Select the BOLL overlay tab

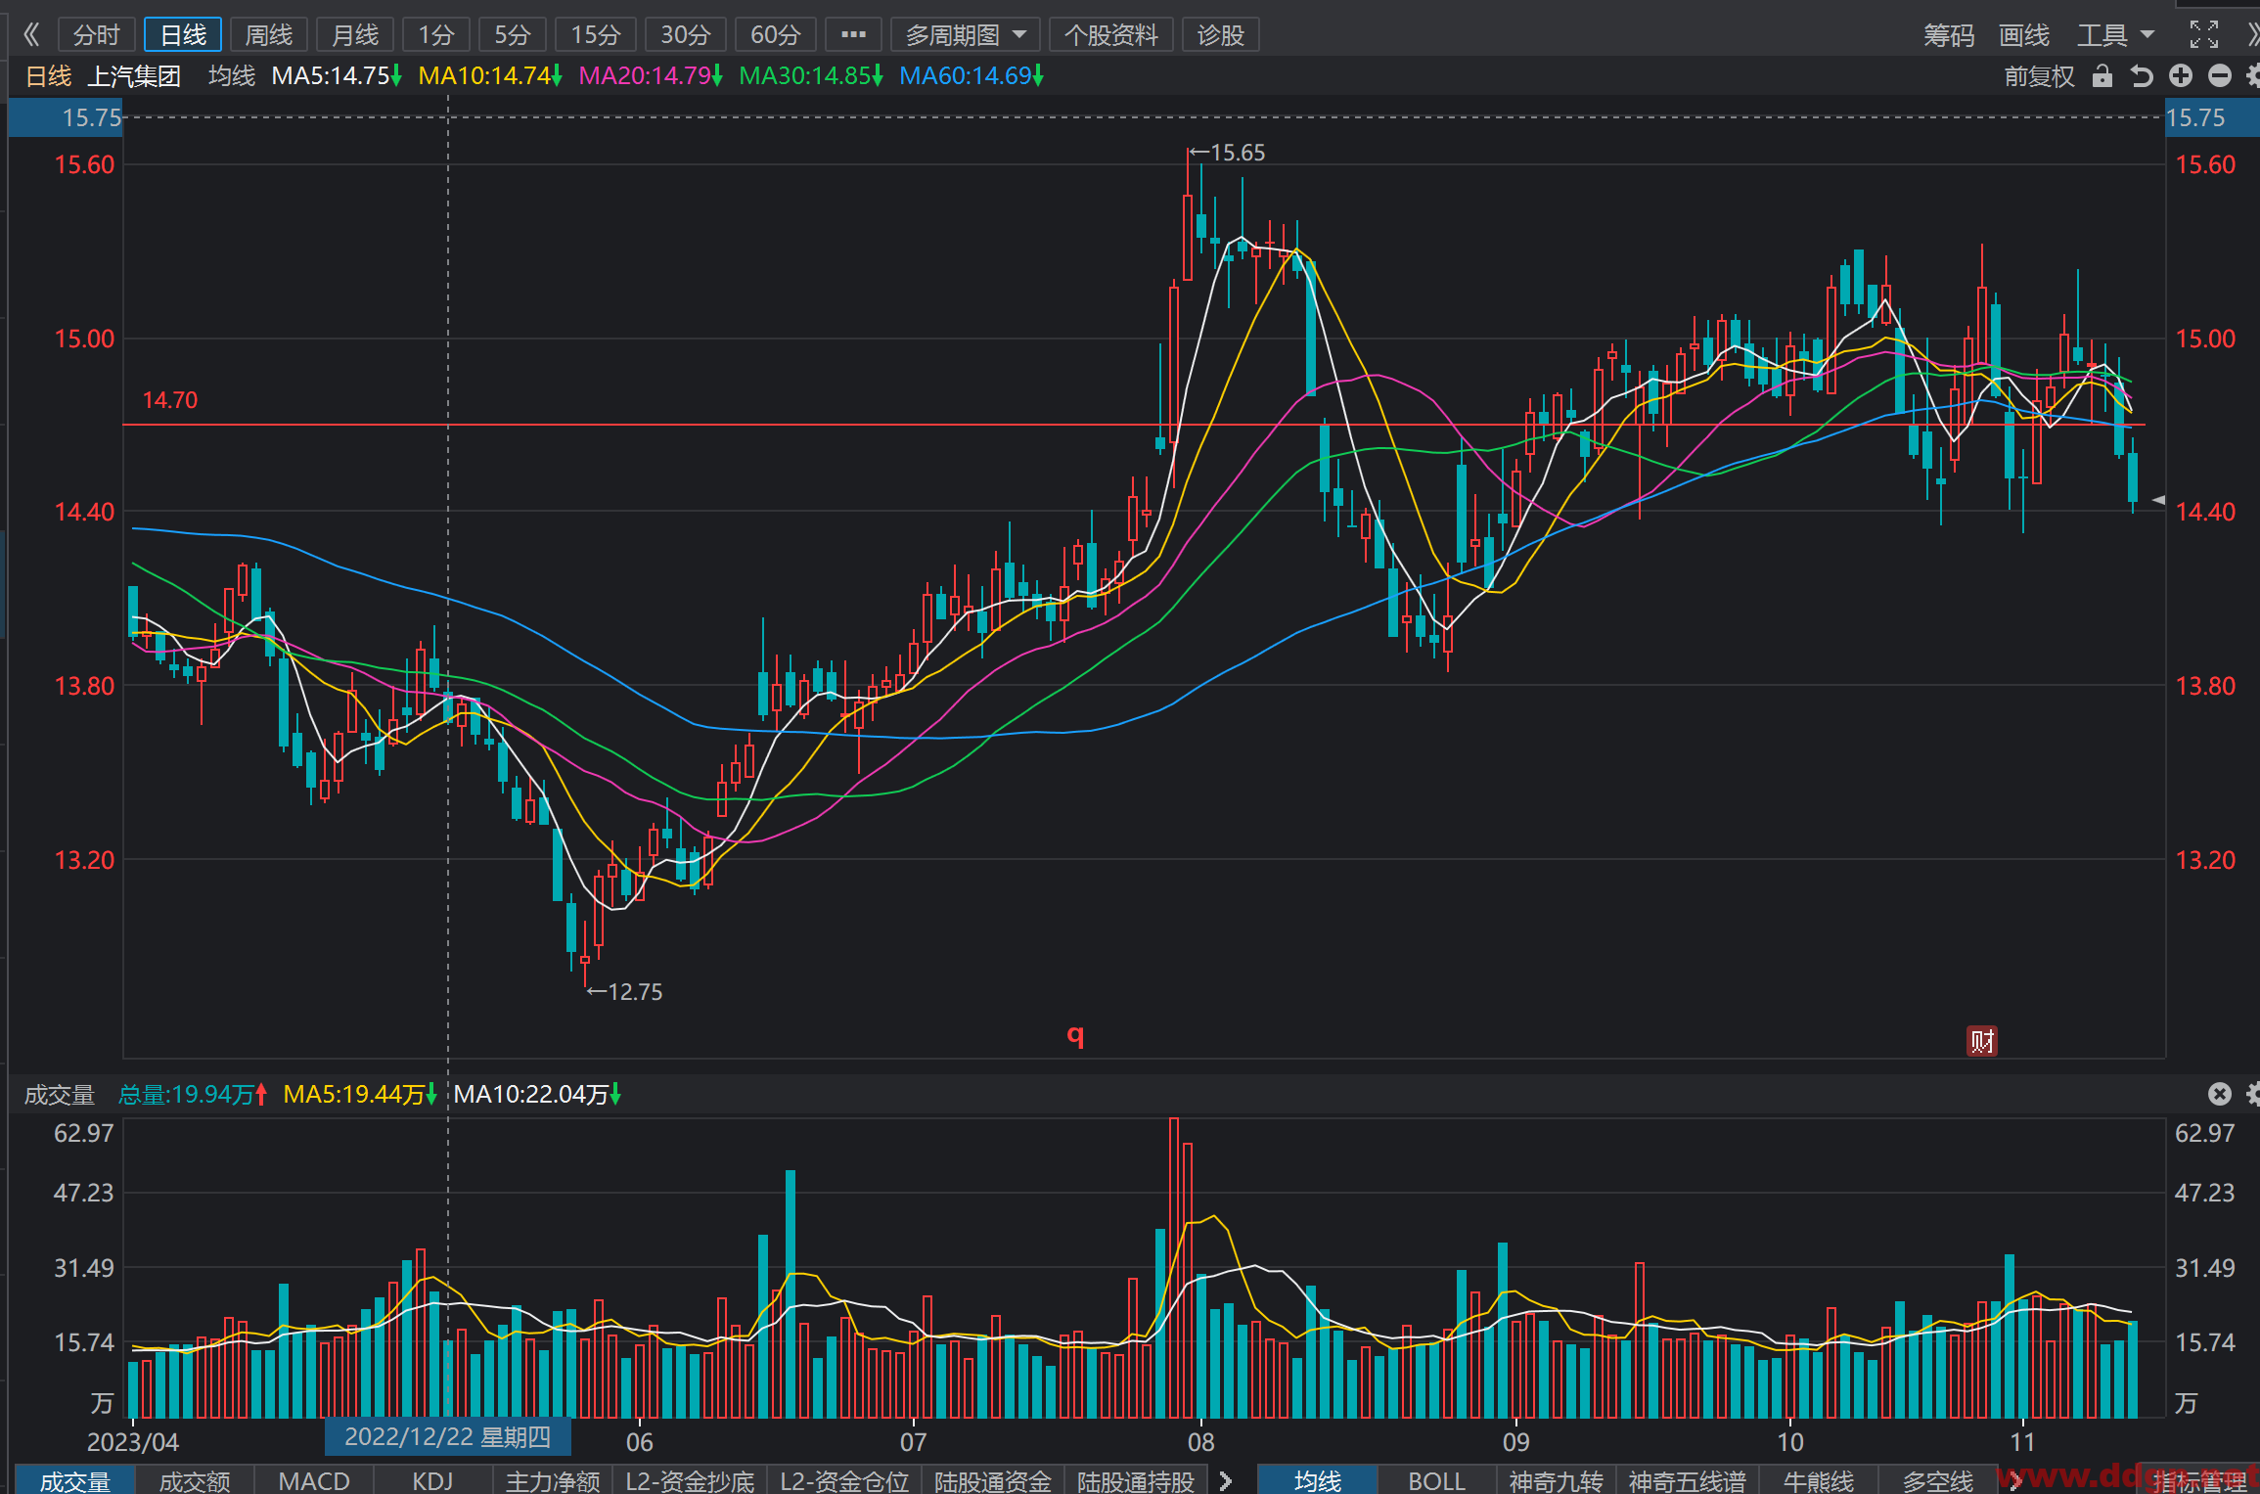(1436, 1480)
